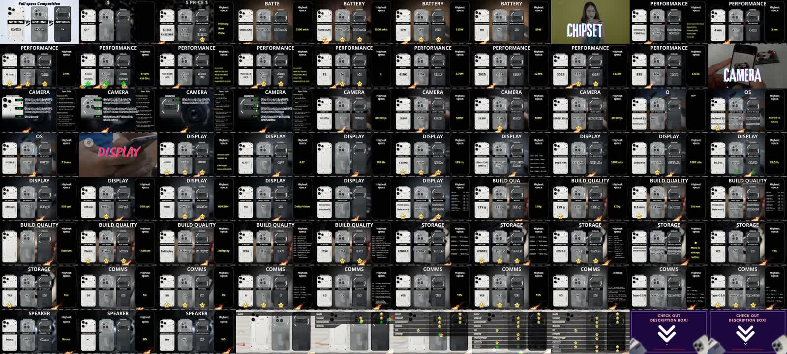
Task: Select the frame with truncated 'BATTE' title
Action: pyautogui.click(x=275, y=22)
